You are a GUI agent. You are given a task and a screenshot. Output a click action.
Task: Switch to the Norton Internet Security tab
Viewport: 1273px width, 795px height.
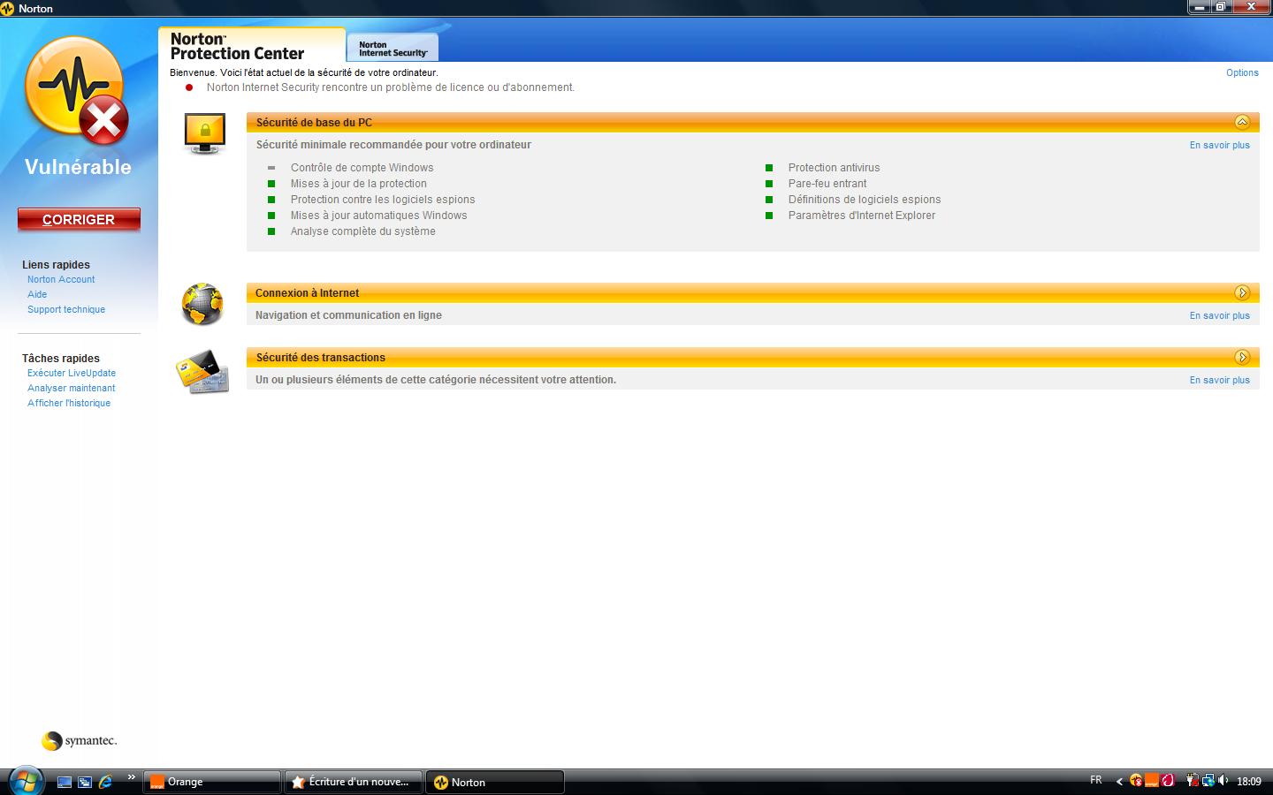tap(393, 49)
